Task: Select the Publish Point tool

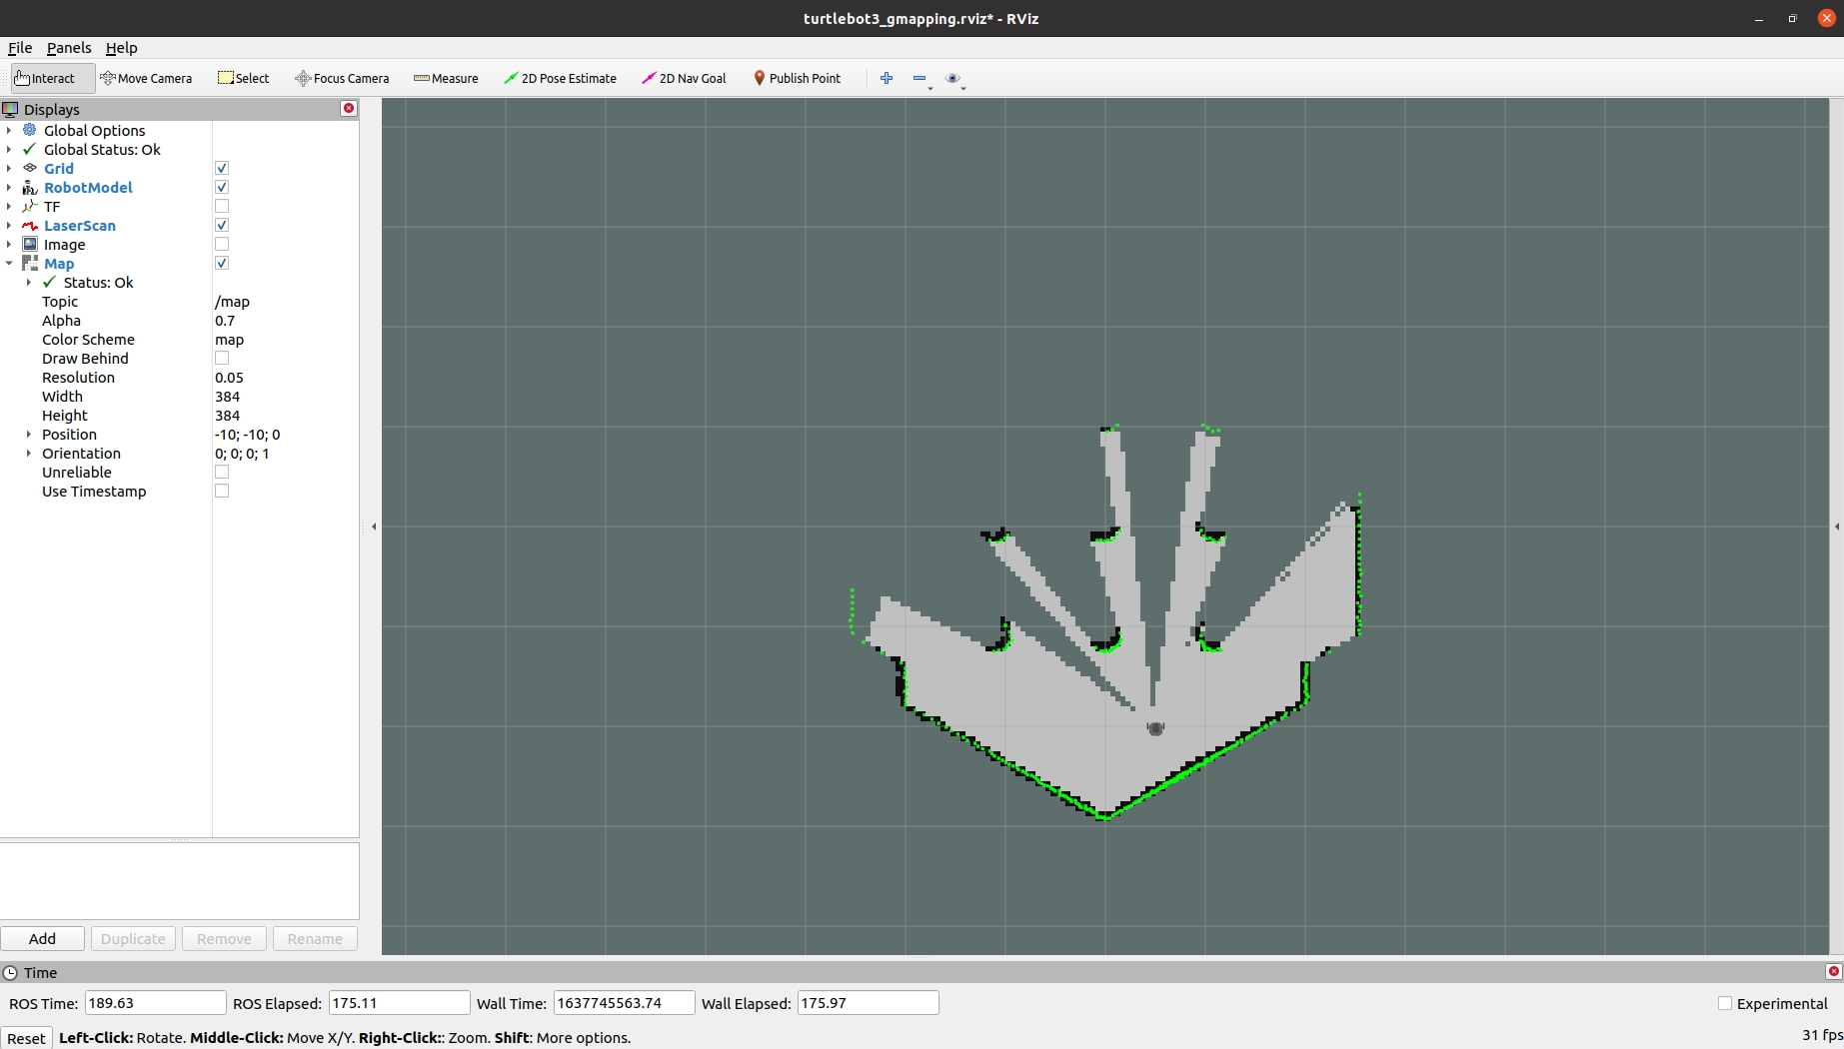Action: click(797, 78)
